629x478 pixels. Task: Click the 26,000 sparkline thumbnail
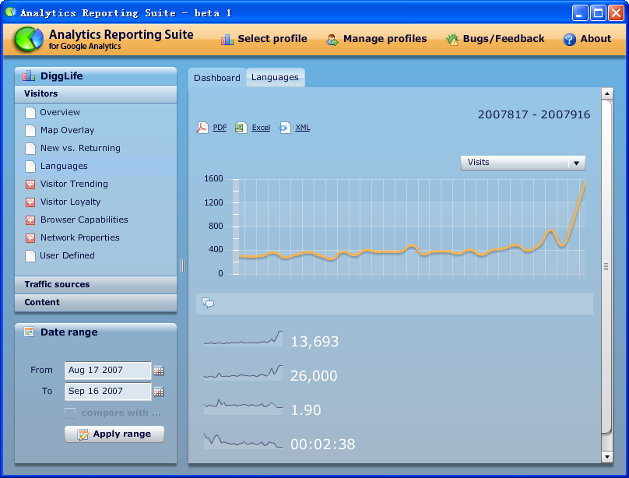click(x=243, y=373)
